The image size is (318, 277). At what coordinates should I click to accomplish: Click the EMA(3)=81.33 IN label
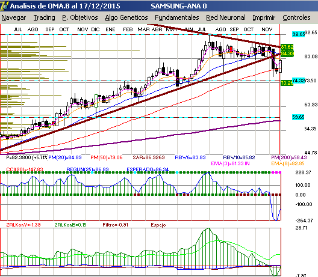230,163
